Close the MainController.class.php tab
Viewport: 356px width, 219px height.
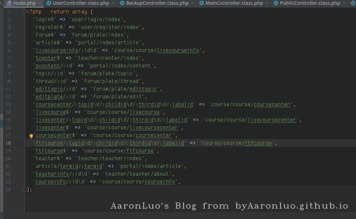pyautogui.click(x=267, y=3)
